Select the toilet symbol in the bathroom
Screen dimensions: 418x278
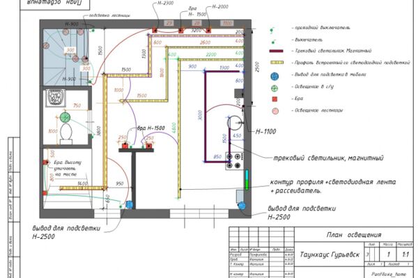coord(66,134)
